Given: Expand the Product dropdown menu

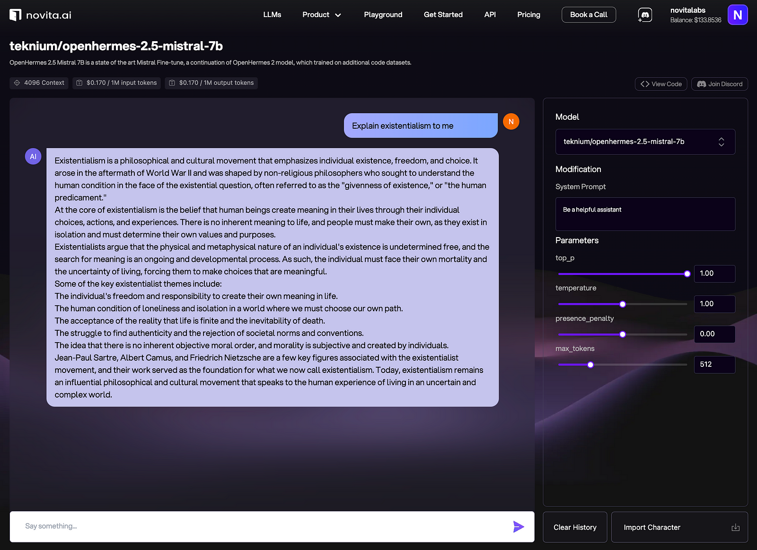Looking at the screenshot, I should point(322,15).
